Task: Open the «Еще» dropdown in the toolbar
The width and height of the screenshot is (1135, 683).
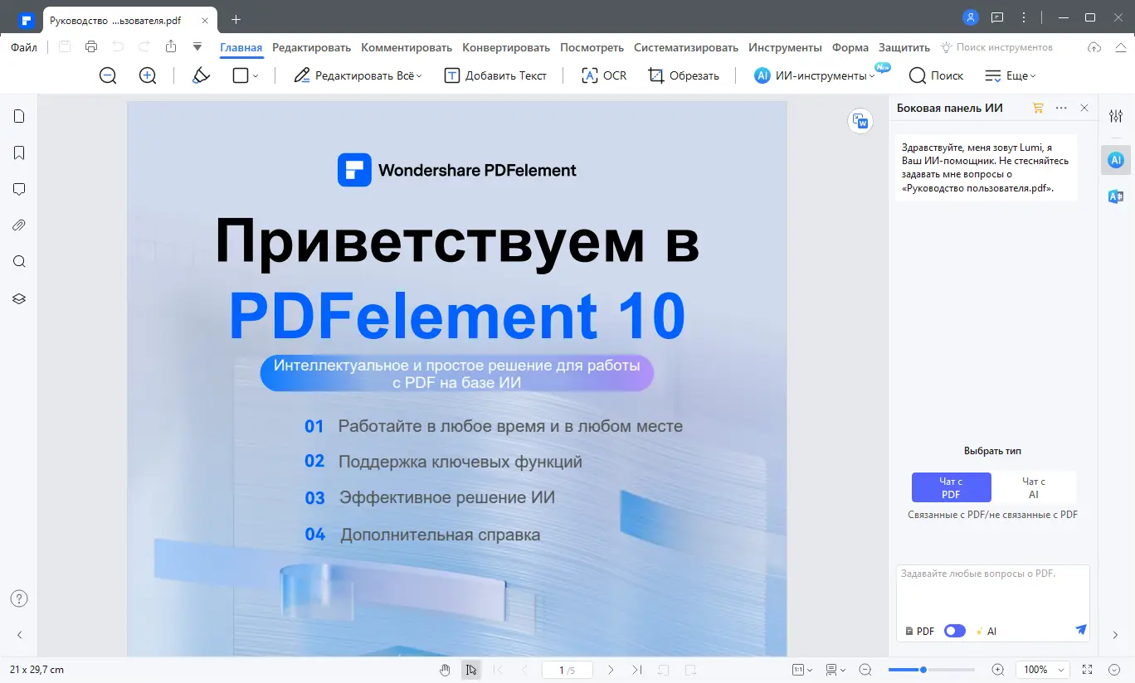Action: pyautogui.click(x=1011, y=75)
